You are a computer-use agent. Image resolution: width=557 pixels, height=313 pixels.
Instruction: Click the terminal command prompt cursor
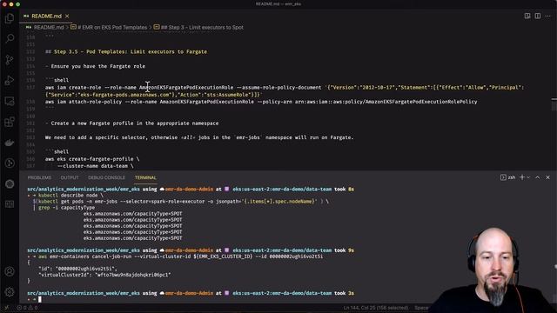[x=40, y=299]
